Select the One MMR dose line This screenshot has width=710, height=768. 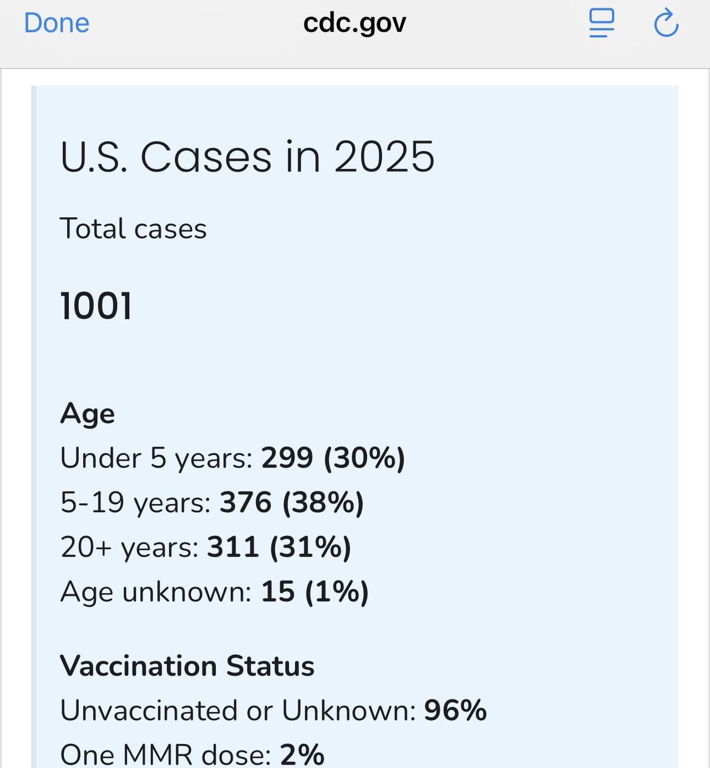coord(192,755)
